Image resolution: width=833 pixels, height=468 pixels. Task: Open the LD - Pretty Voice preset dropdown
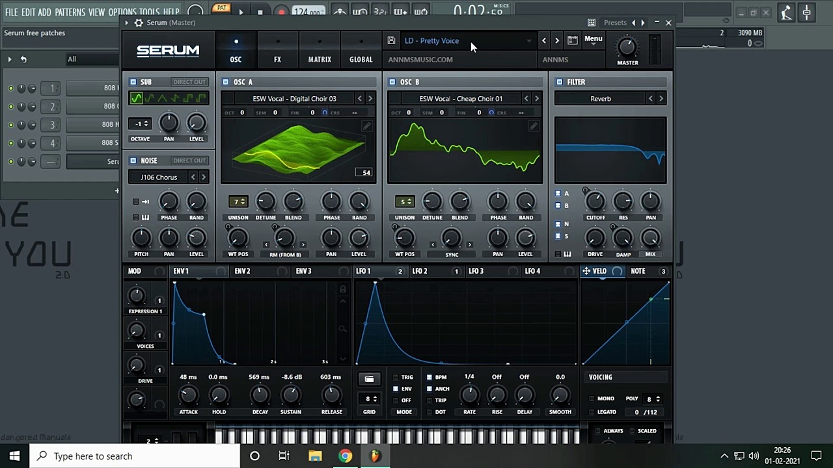467,40
